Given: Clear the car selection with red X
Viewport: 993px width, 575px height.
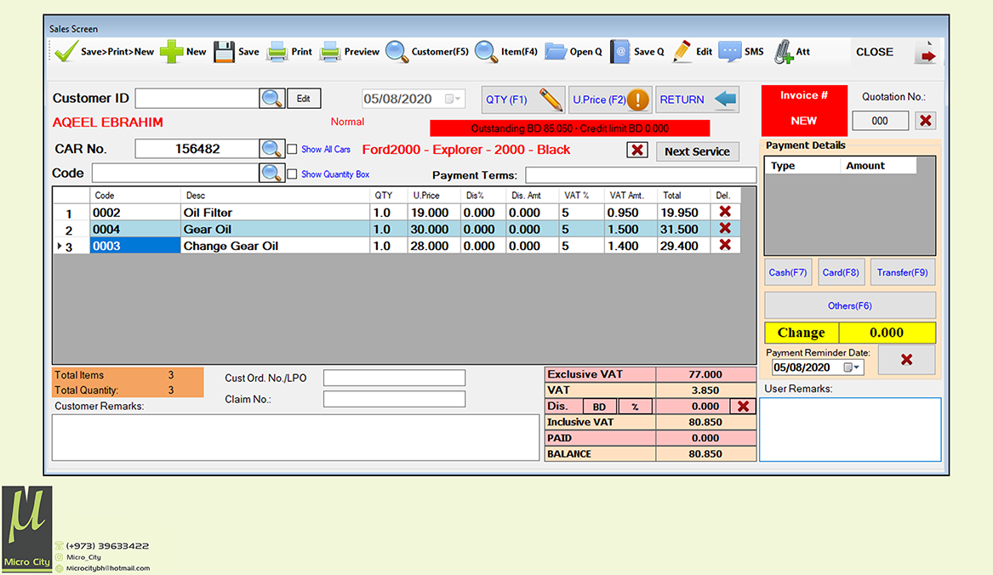Looking at the screenshot, I should (637, 150).
